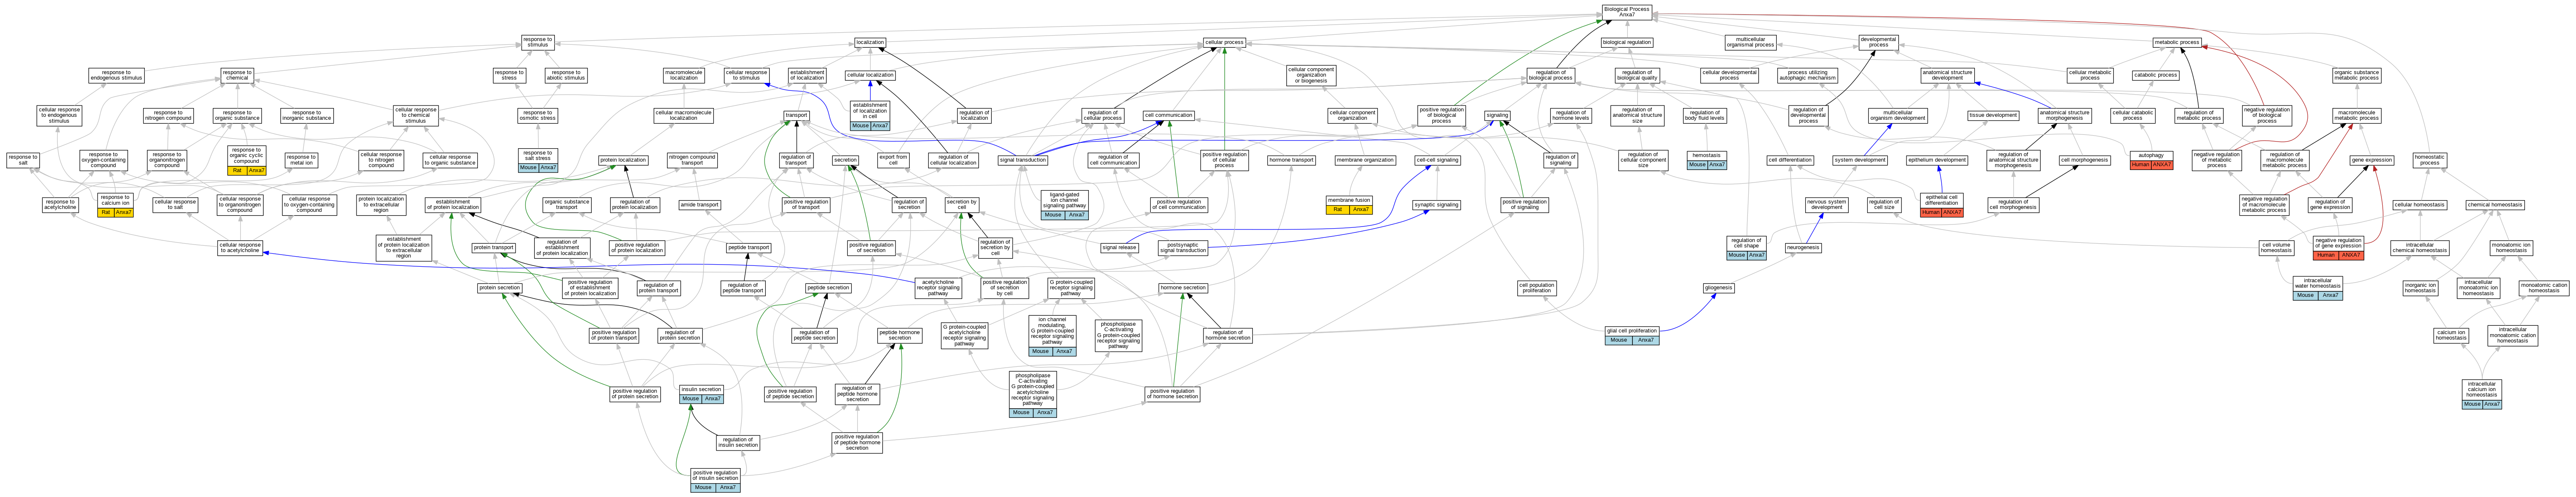This screenshot has width=2576, height=497.
Task: Click the 'nervous system development' node
Action: pyautogui.click(x=1826, y=205)
